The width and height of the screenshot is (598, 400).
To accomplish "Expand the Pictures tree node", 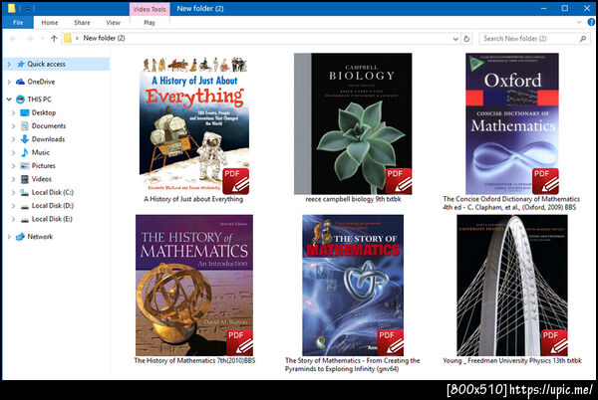I will [13, 165].
